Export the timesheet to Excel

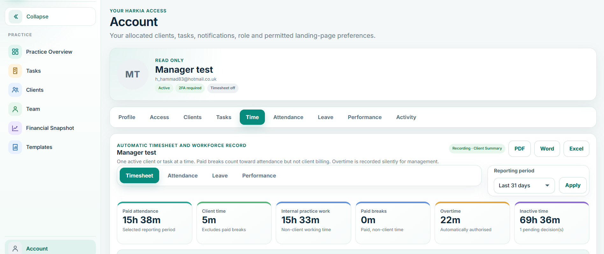click(576, 149)
